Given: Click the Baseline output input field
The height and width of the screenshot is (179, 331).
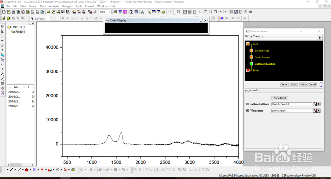Looking at the screenshot, I should click(292, 111).
